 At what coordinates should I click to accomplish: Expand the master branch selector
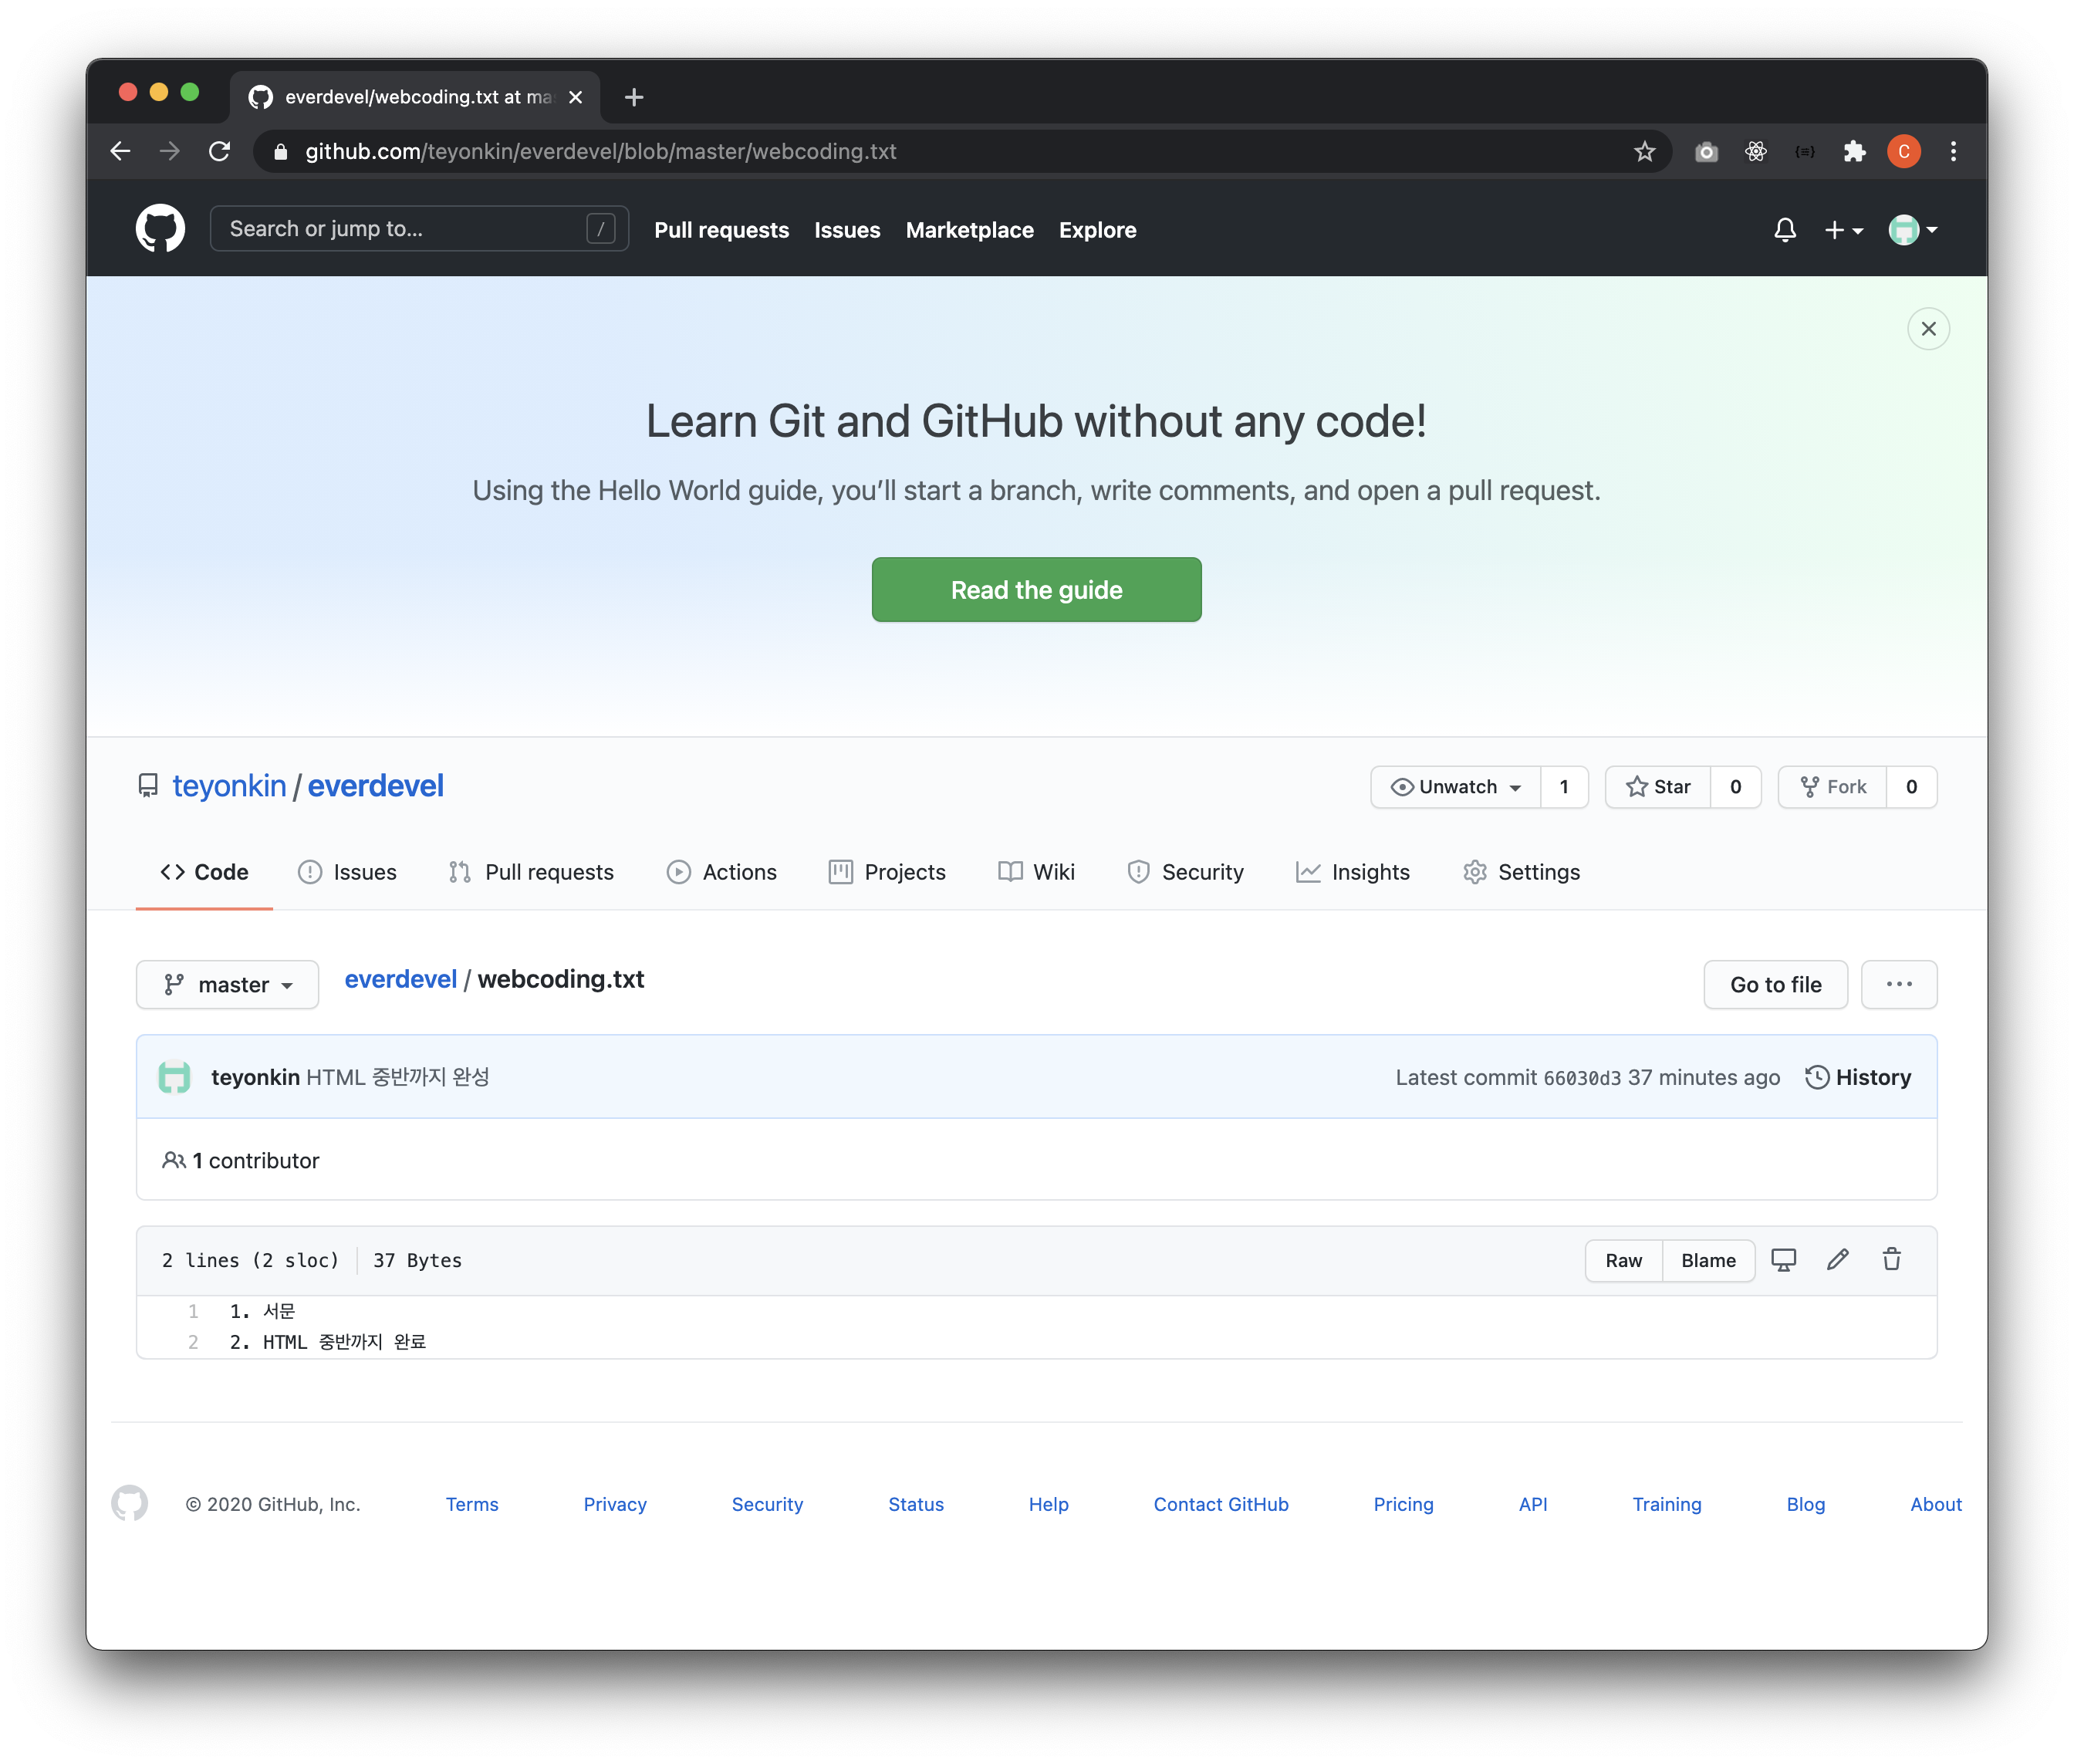[227, 985]
